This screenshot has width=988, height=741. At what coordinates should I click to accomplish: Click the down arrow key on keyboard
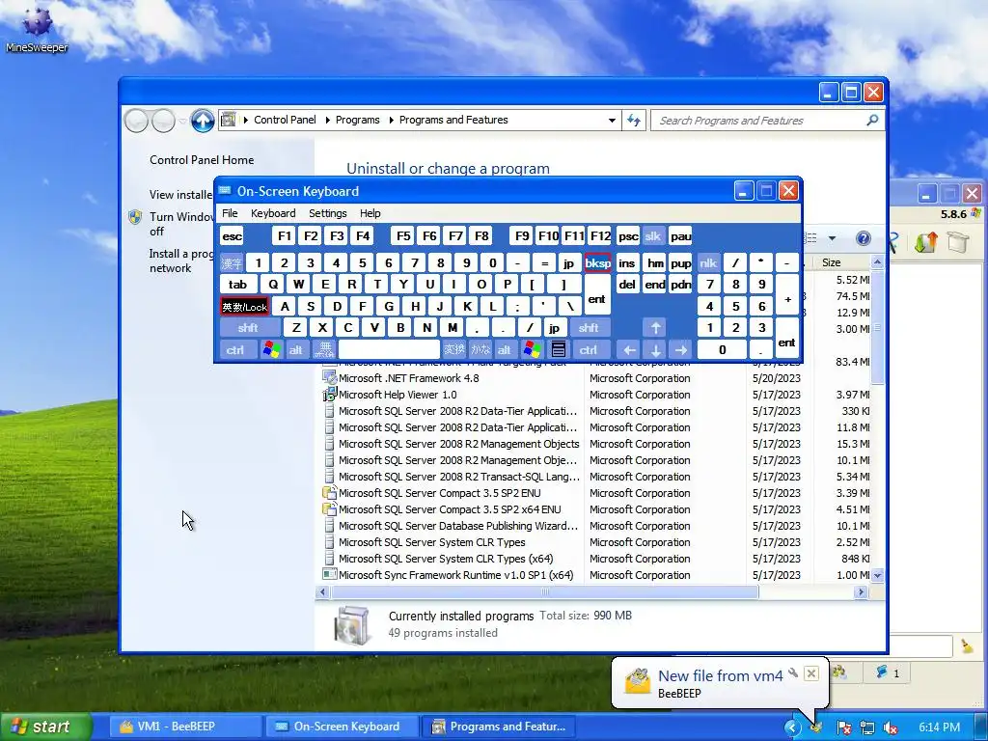coord(655,349)
